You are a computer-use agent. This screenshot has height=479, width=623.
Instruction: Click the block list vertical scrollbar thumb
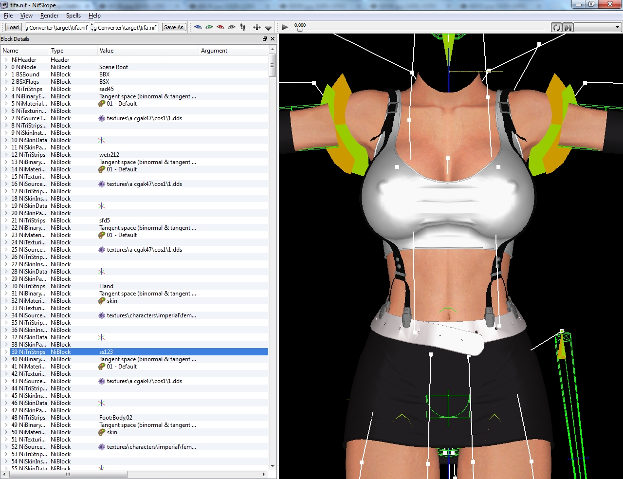pyautogui.click(x=273, y=66)
